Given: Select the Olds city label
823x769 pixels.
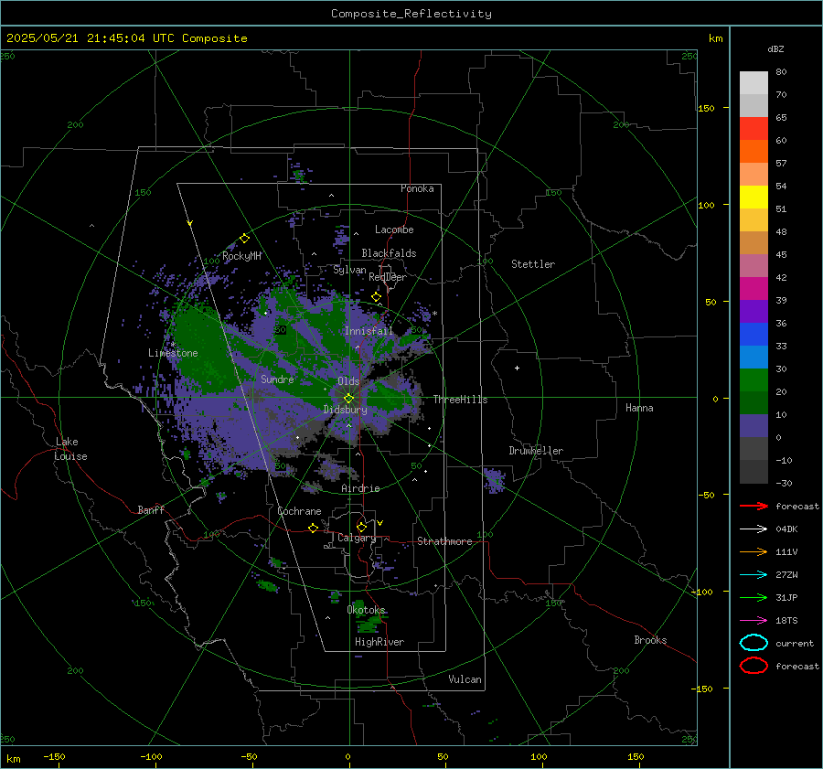Looking at the screenshot, I should pyautogui.click(x=348, y=381).
